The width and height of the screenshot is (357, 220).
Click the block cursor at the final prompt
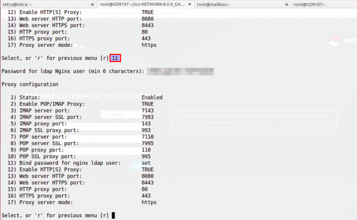(113, 215)
